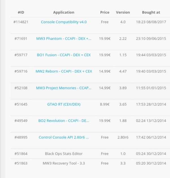Screen dimensions: 170x178
Task: Select the Version column header
Action: coord(123,12)
